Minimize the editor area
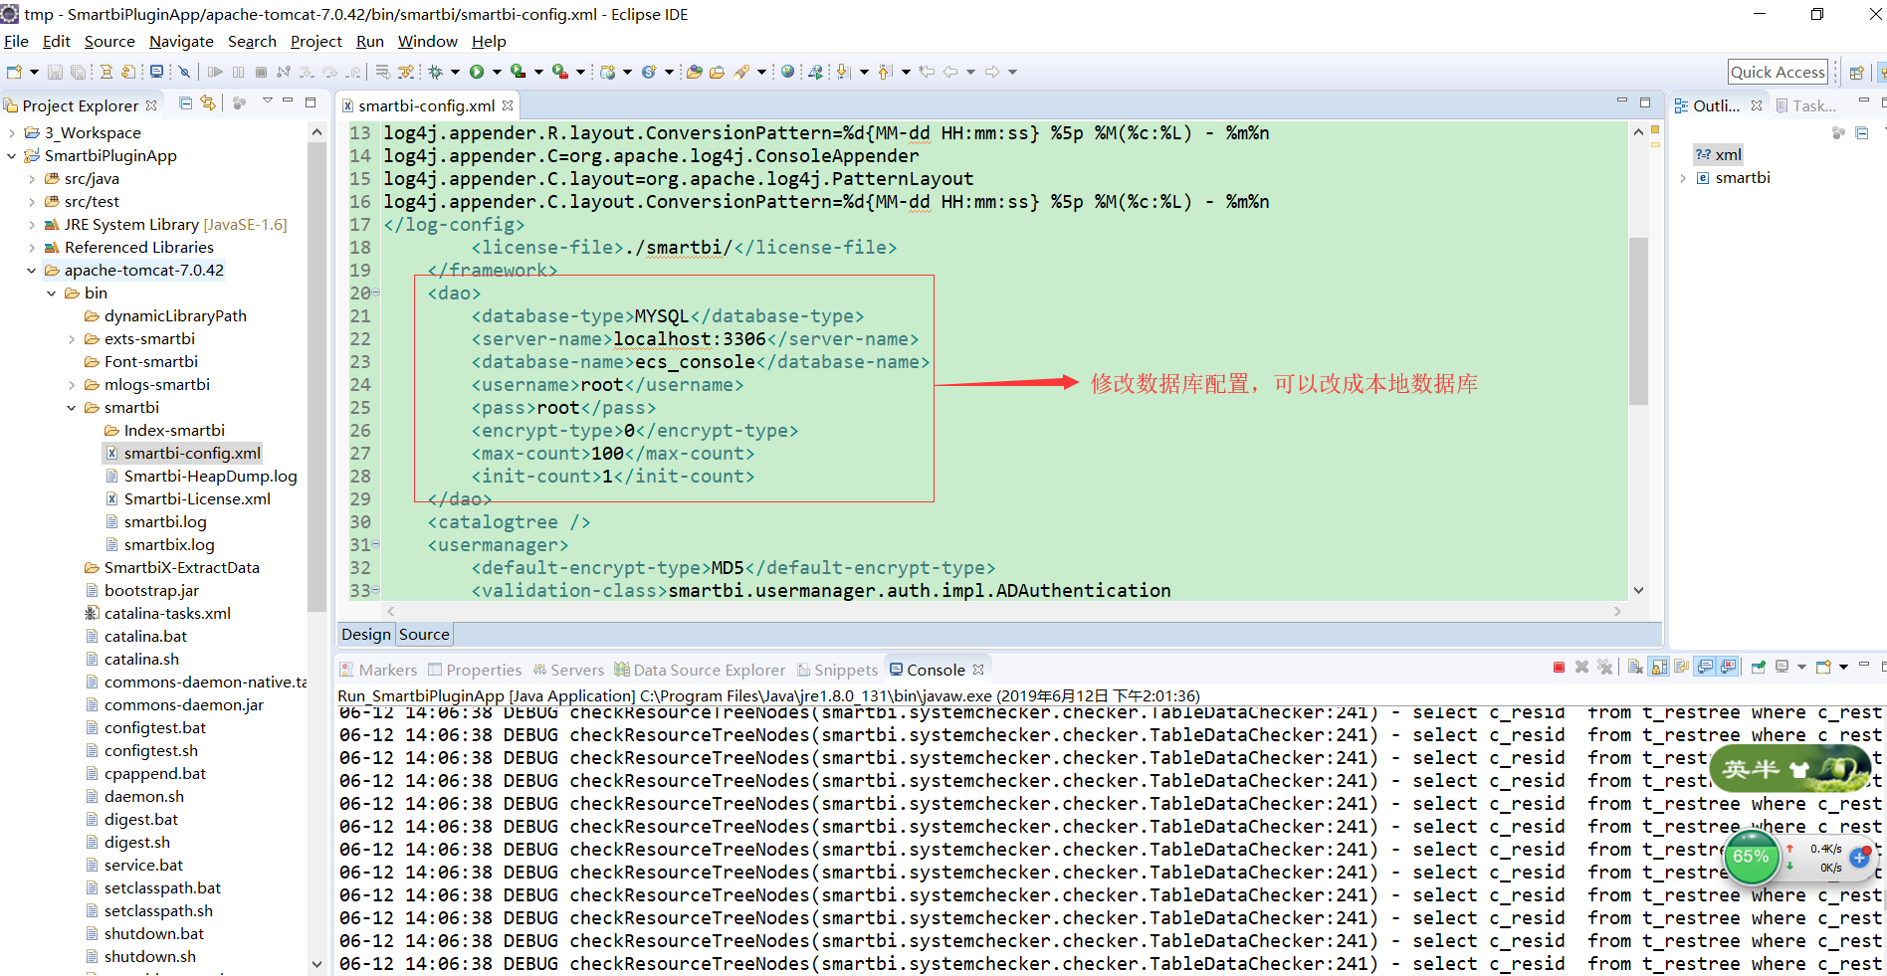This screenshot has height=976, width=1887. (1621, 101)
